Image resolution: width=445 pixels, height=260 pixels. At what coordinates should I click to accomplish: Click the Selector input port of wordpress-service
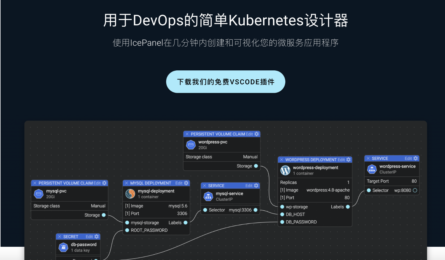369,190
